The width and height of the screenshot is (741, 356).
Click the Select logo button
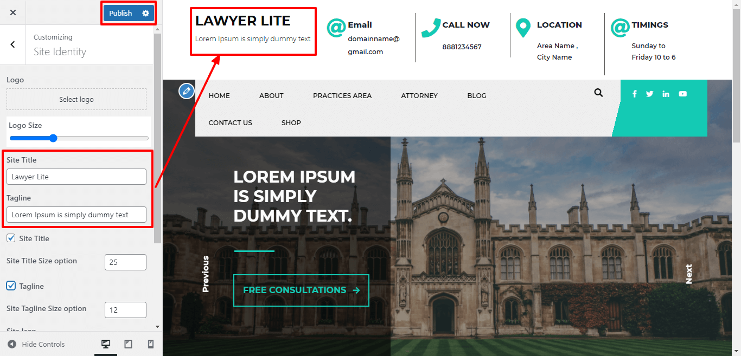tap(76, 100)
